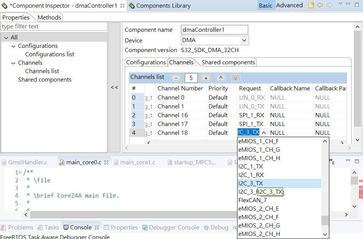The image size is (363, 239).
Task: Switch to Configurations tab in inspector
Action: coord(146,62)
